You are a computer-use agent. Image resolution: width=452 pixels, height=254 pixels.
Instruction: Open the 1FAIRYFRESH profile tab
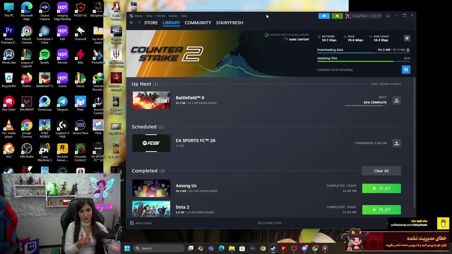tap(230, 23)
